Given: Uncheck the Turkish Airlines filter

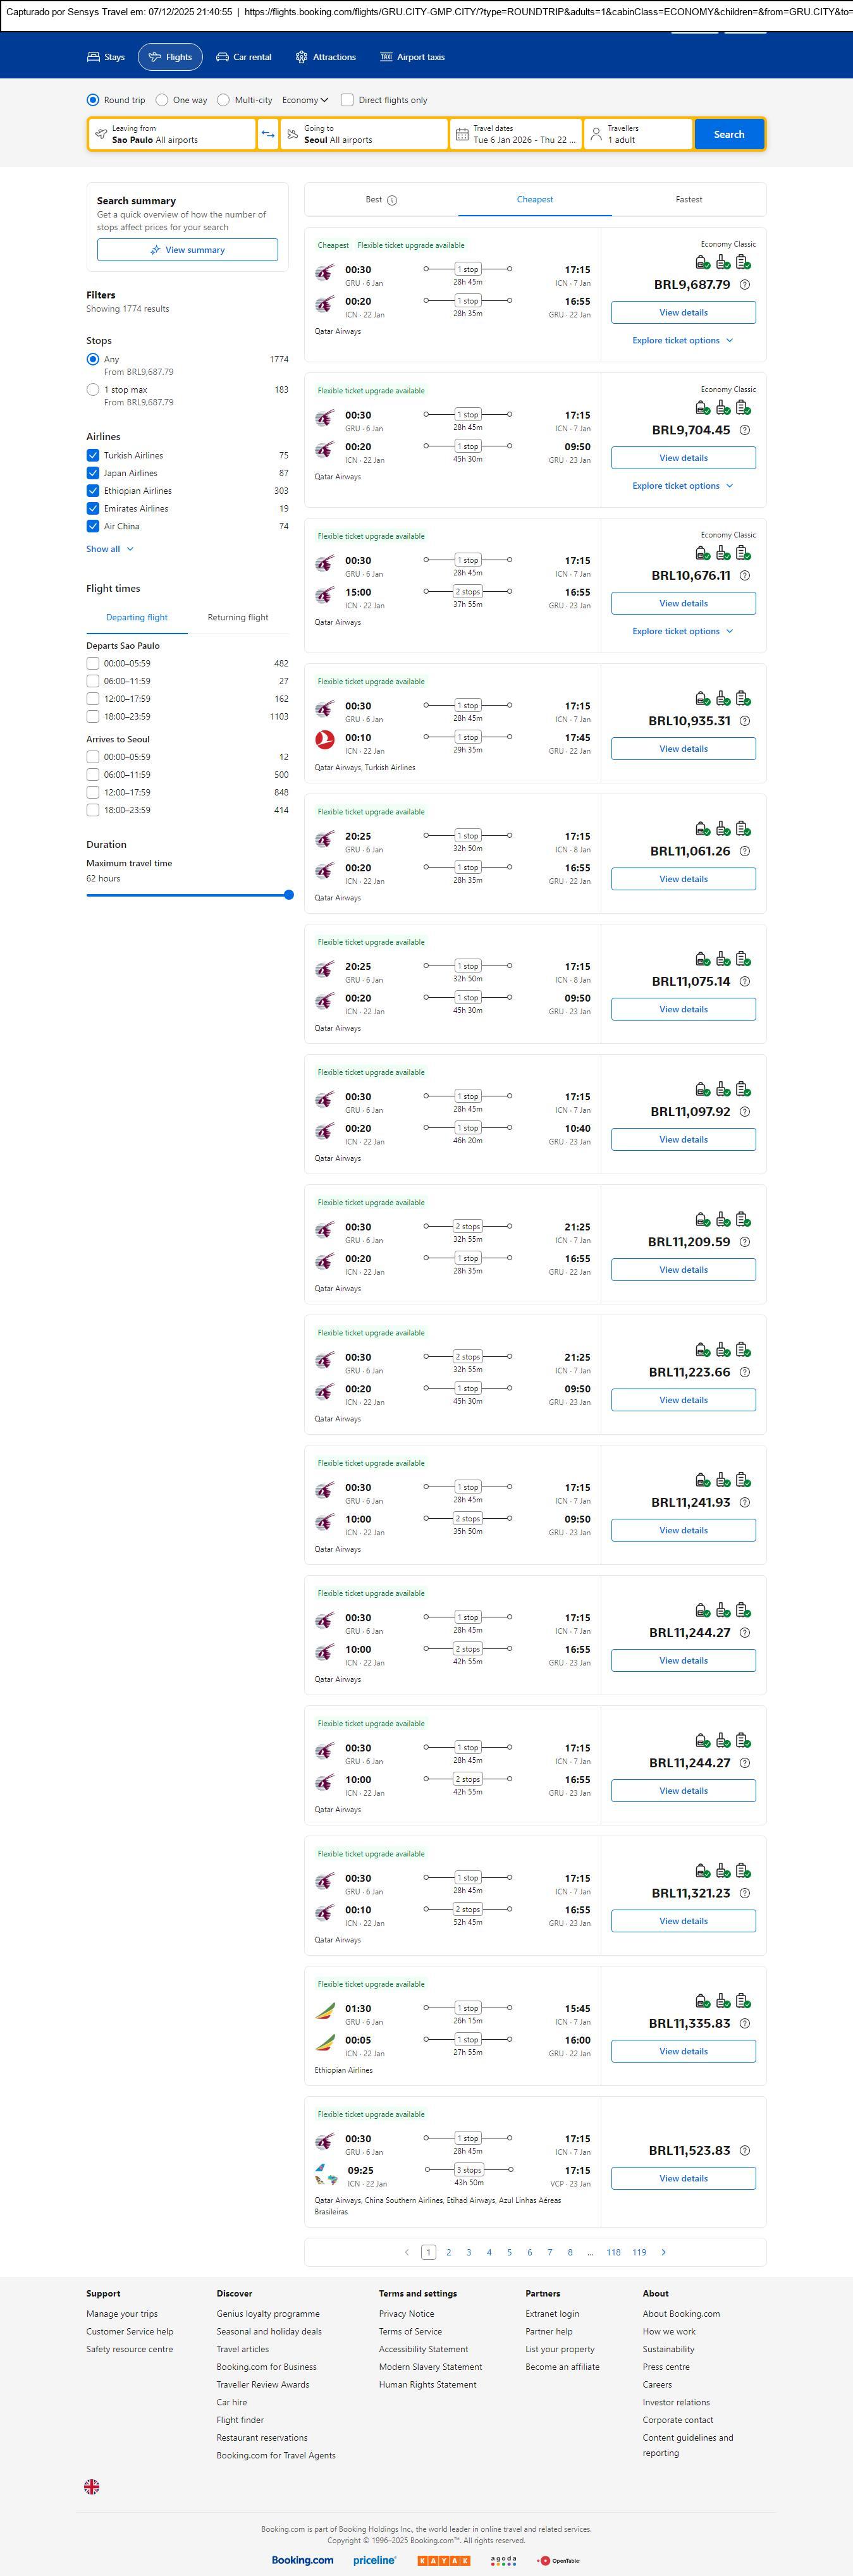Looking at the screenshot, I should (x=93, y=455).
